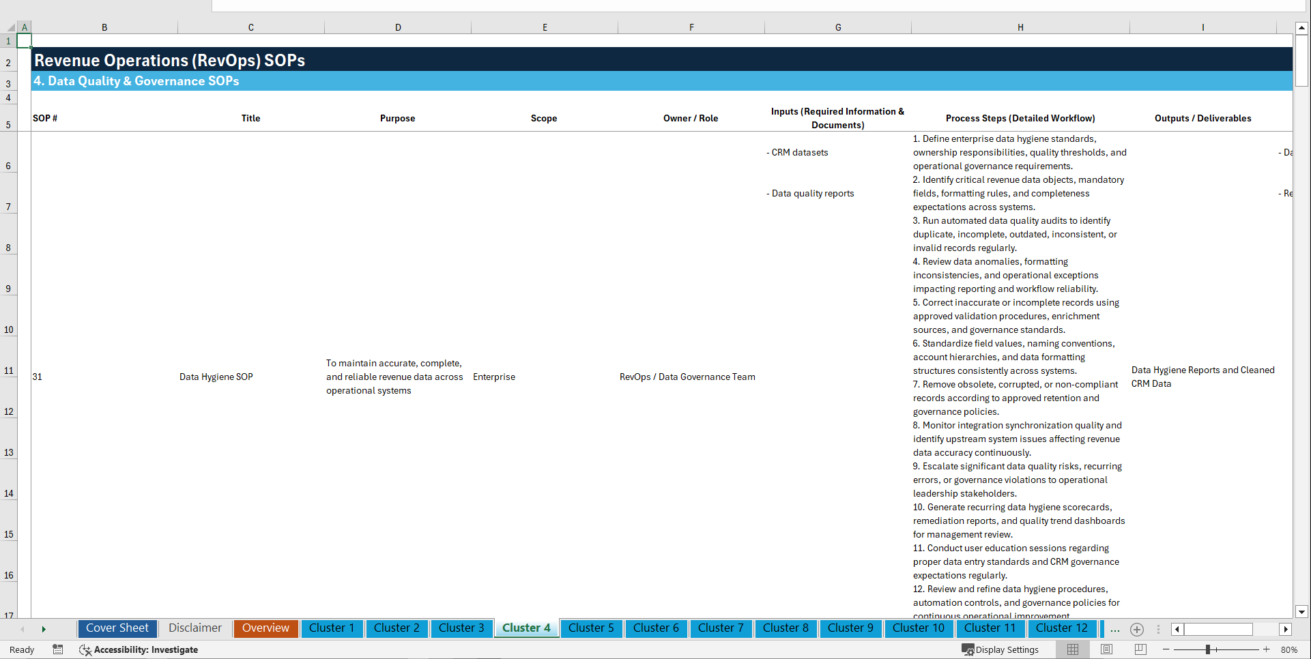This screenshot has width=1311, height=659.
Task: Click the 'Purpose' header cell
Action: click(397, 118)
